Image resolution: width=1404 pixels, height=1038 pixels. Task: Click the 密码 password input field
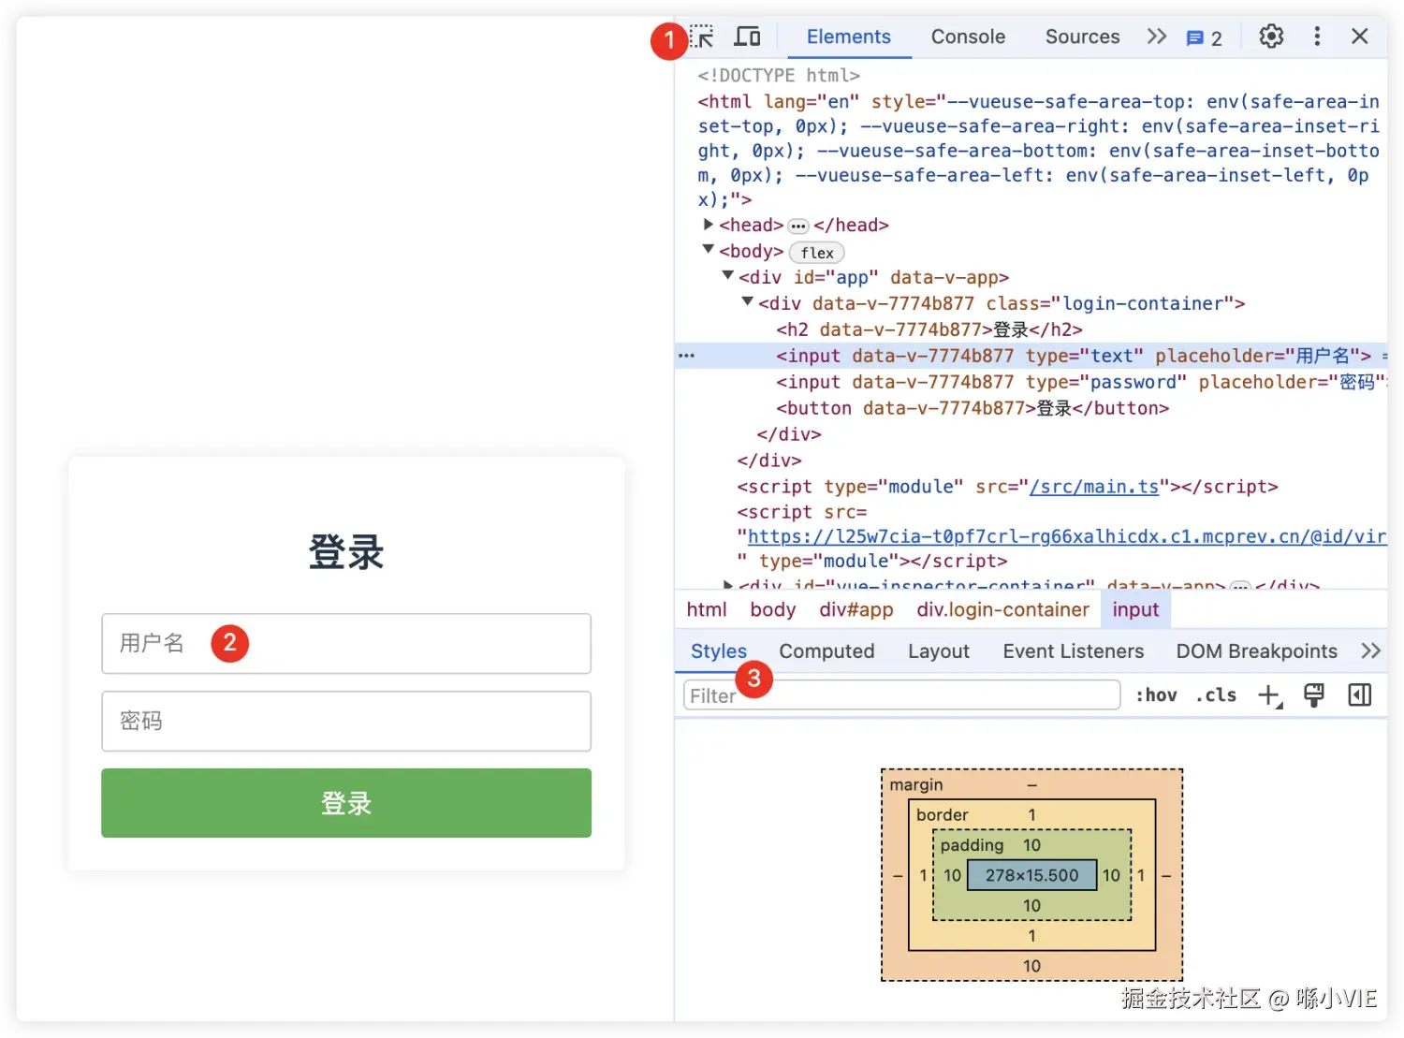(346, 721)
